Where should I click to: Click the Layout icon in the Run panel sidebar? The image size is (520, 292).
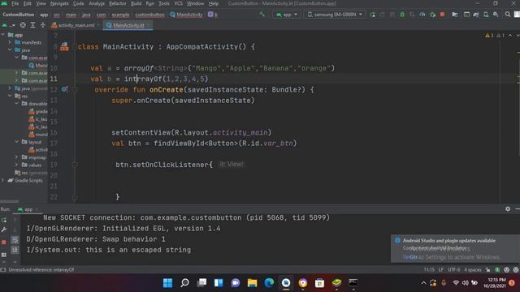point(4,255)
